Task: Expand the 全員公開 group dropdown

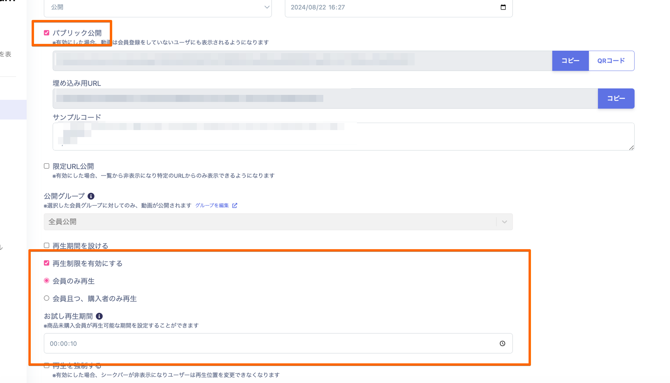Action: (x=278, y=222)
